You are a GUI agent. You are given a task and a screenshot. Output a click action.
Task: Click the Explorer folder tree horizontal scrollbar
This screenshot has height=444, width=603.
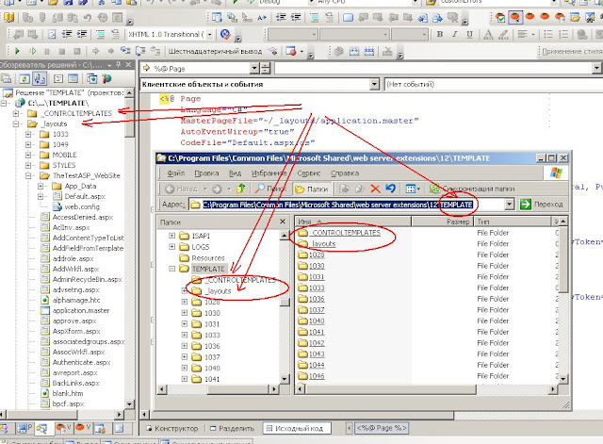pos(217,389)
